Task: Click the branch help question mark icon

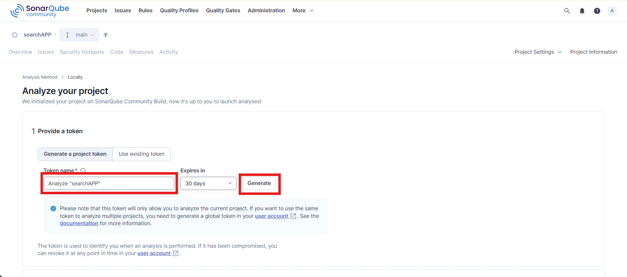Action: (x=105, y=35)
